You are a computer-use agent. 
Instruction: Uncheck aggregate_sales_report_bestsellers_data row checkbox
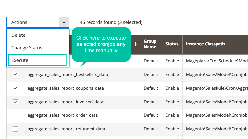pyautogui.click(x=15, y=75)
